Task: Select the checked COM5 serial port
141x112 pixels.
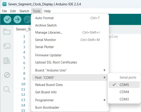Action: (124, 85)
